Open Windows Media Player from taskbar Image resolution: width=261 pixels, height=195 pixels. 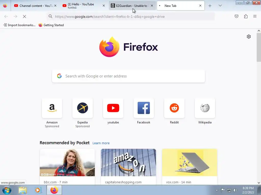click(38, 190)
